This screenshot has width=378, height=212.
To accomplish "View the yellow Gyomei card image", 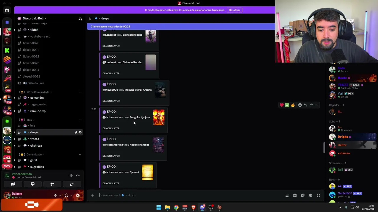I will coord(147,172).
